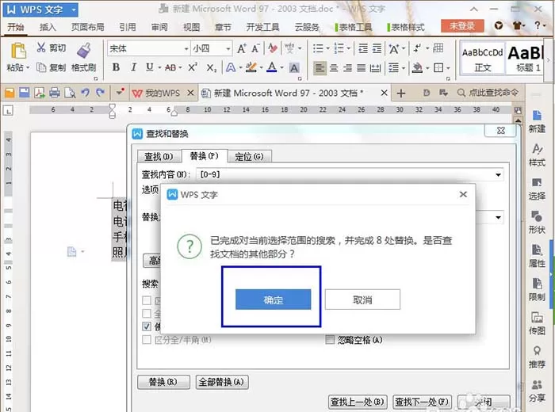
Task: Clear formatting eraser icon
Action: [x=273, y=48]
